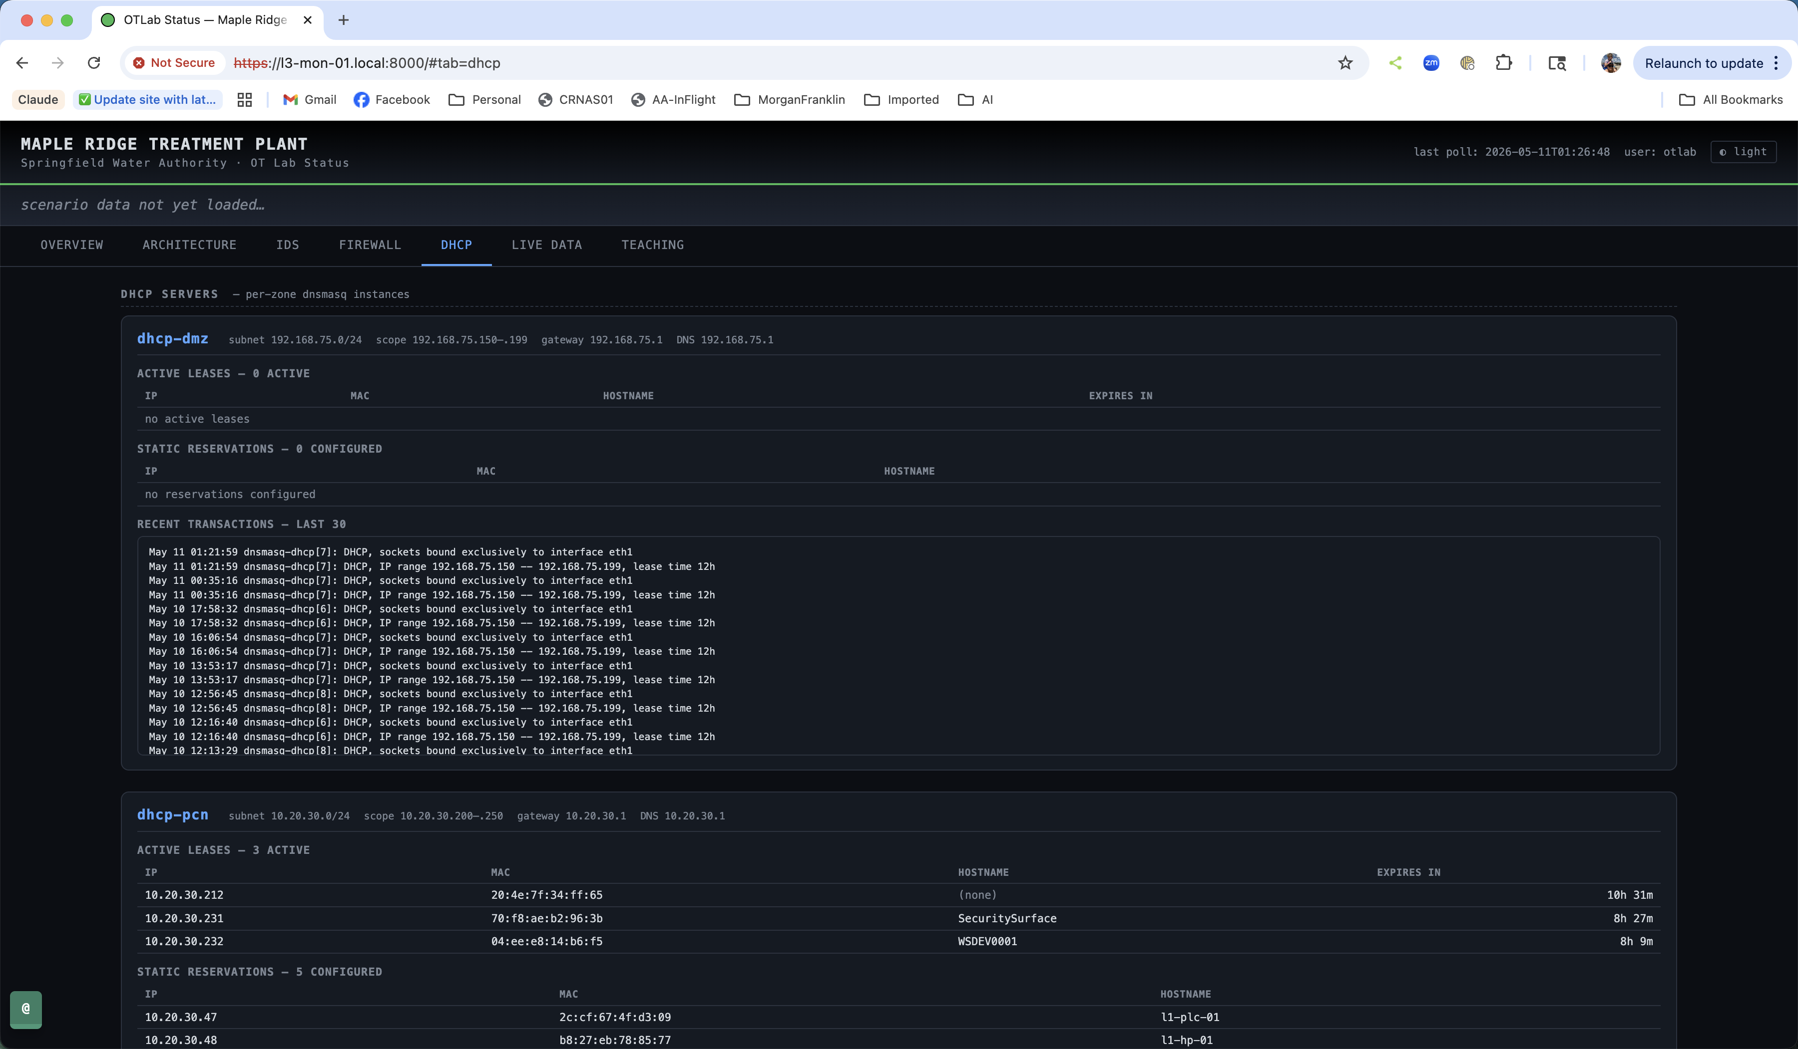Open the tab search side panel icon
Screen dimensions: 1798x1049
1557,63
